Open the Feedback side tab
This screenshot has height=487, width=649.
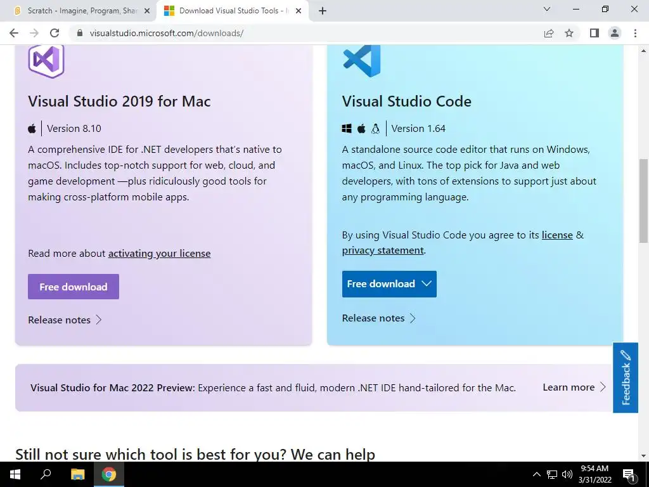pyautogui.click(x=626, y=378)
